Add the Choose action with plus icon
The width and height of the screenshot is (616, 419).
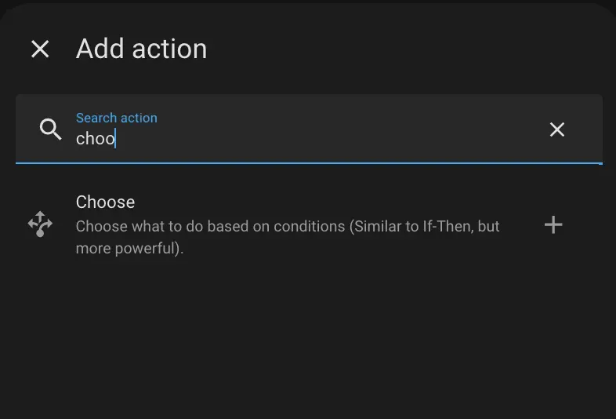(553, 225)
